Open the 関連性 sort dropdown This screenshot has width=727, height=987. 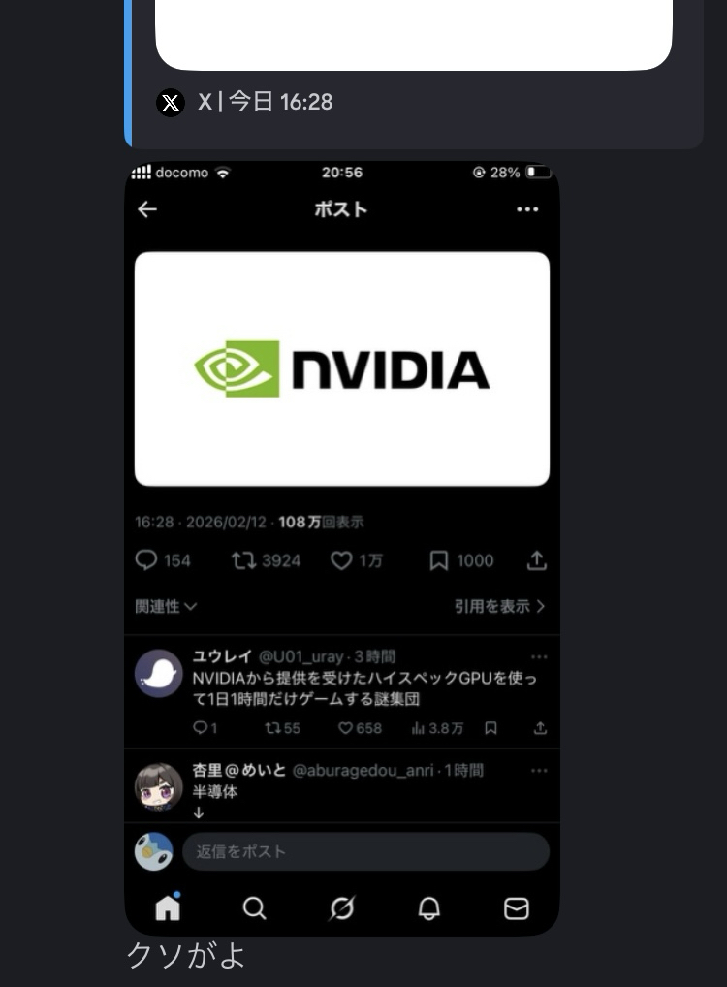coord(166,606)
